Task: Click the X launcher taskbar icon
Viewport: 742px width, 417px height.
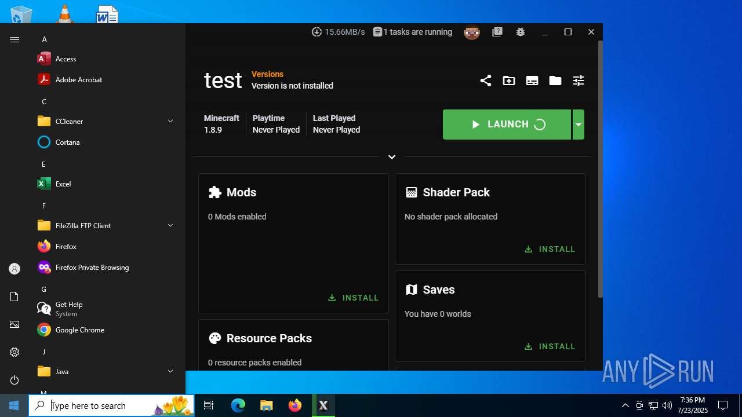Action: (323, 405)
